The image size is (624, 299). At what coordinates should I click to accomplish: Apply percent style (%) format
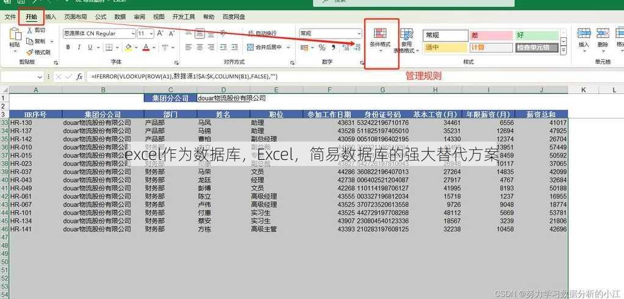(322, 48)
